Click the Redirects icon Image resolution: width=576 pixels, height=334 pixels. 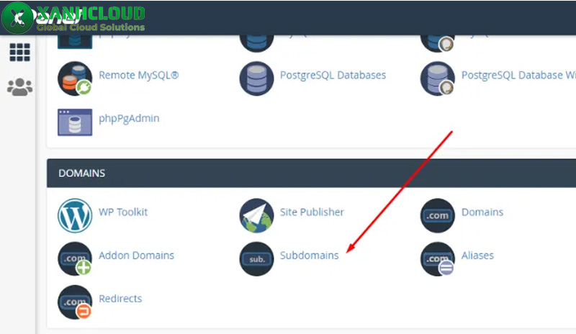tap(75, 302)
